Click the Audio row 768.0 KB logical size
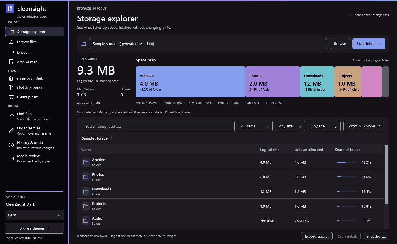The image size is (397, 244). tap(267, 221)
